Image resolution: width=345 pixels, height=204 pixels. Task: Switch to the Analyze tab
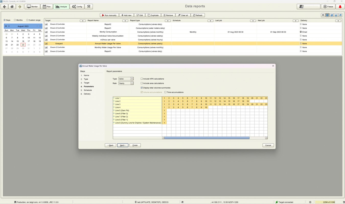[x=61, y=7]
